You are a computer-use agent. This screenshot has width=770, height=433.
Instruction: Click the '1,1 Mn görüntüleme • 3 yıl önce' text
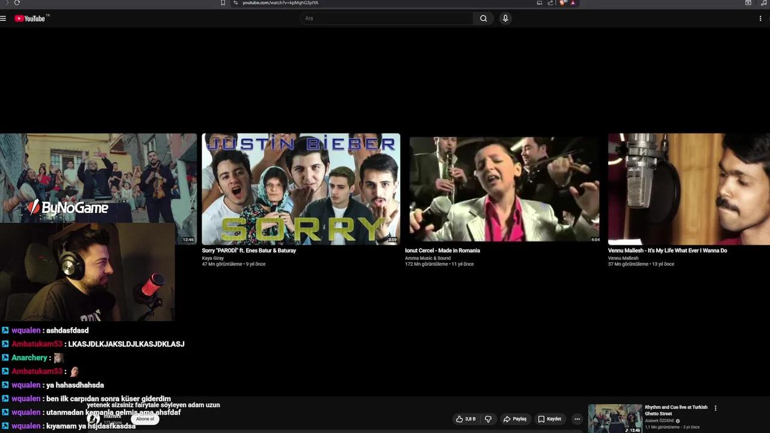tap(672, 428)
